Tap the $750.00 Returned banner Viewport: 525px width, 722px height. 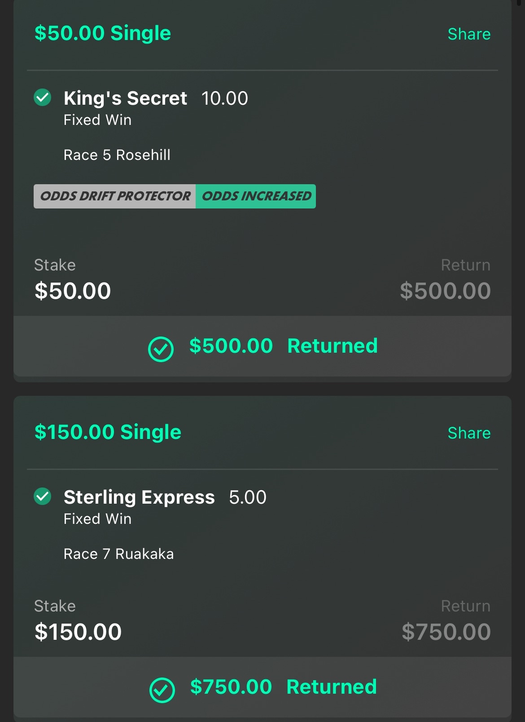[x=262, y=687]
